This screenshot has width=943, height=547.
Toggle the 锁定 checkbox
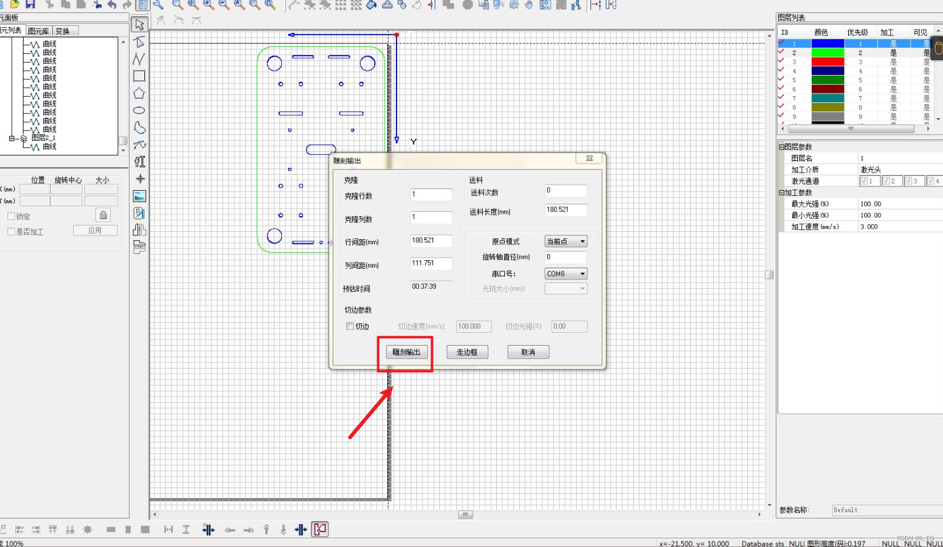click(11, 216)
